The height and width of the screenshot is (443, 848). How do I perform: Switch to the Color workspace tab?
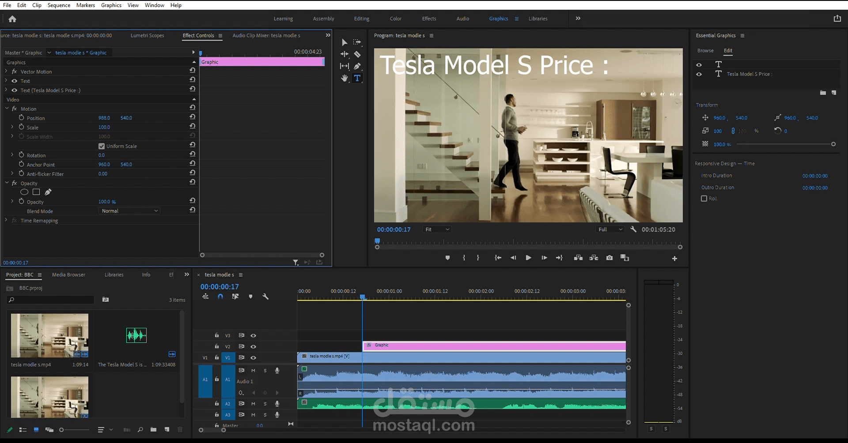(x=395, y=19)
